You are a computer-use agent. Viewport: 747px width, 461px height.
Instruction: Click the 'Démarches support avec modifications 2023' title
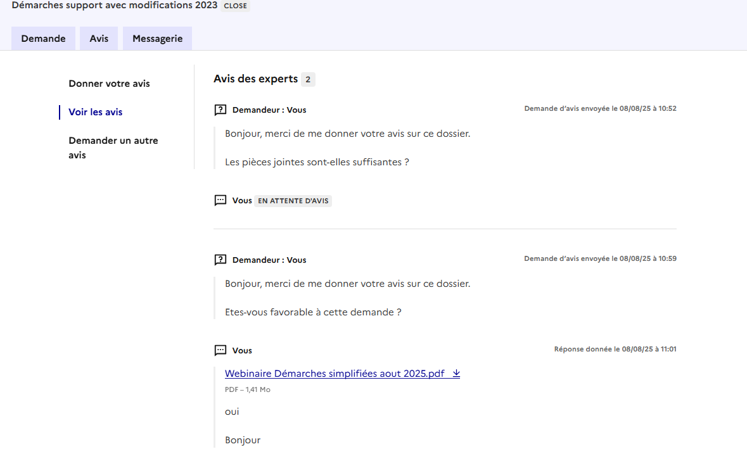pyautogui.click(x=114, y=5)
